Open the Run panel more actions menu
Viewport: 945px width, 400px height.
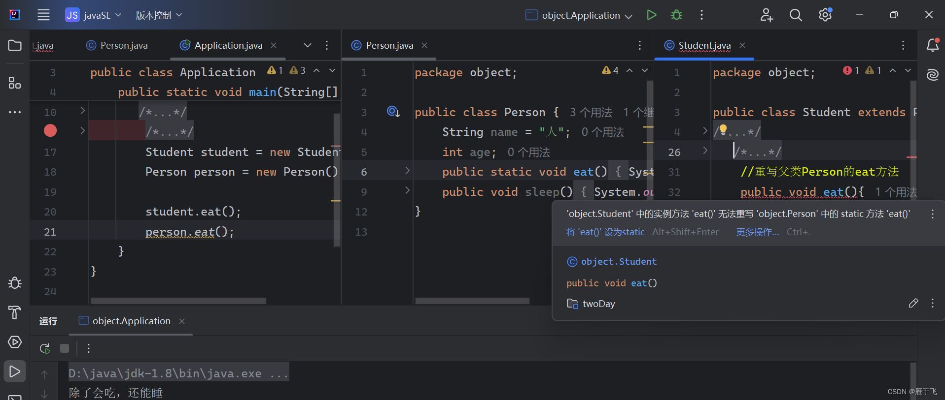point(89,348)
